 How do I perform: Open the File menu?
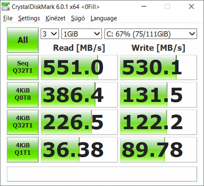(x=8, y=18)
